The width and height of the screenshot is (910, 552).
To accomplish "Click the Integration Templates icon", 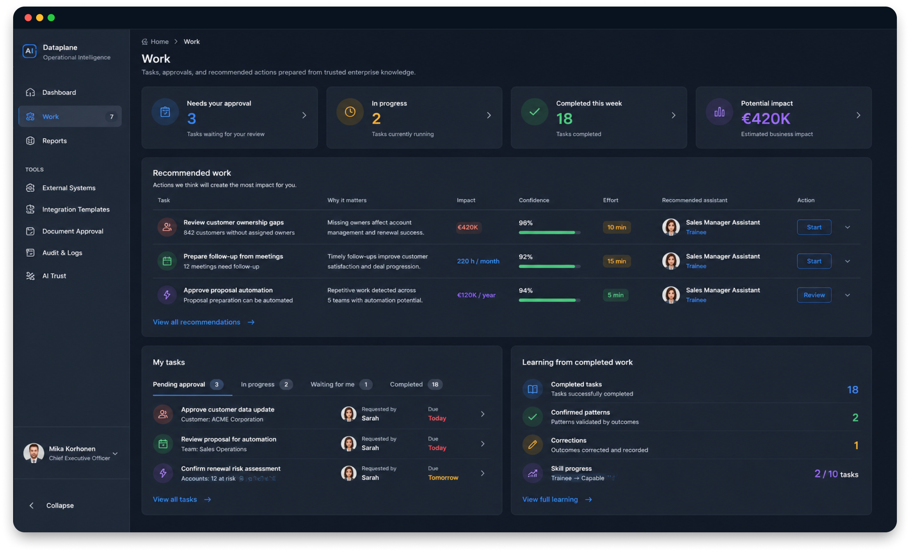I will (30, 209).
